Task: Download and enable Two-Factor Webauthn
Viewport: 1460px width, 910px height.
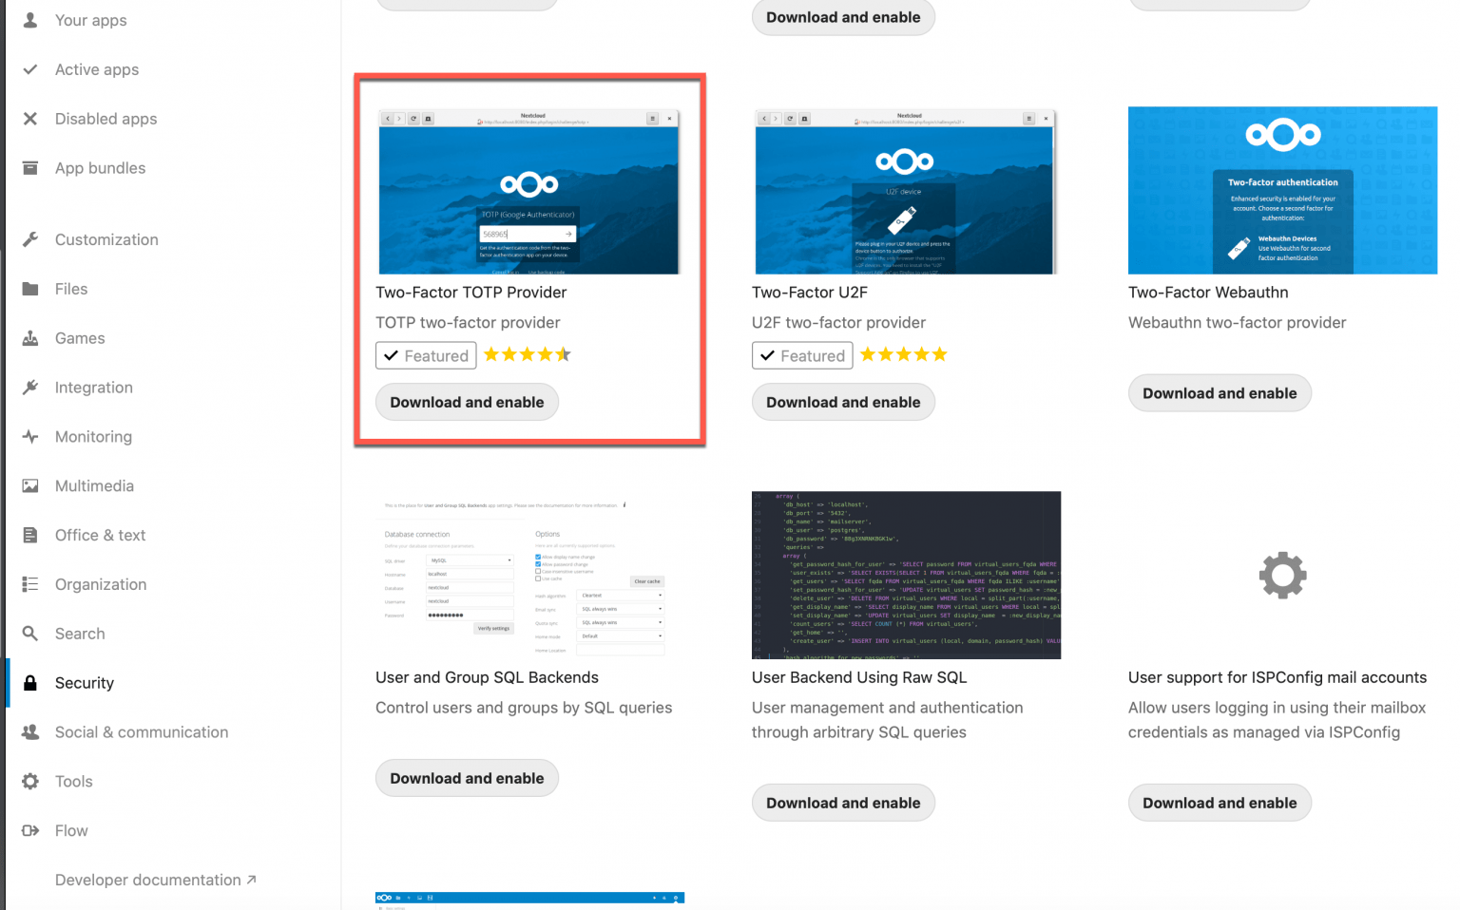Action: pyautogui.click(x=1220, y=393)
